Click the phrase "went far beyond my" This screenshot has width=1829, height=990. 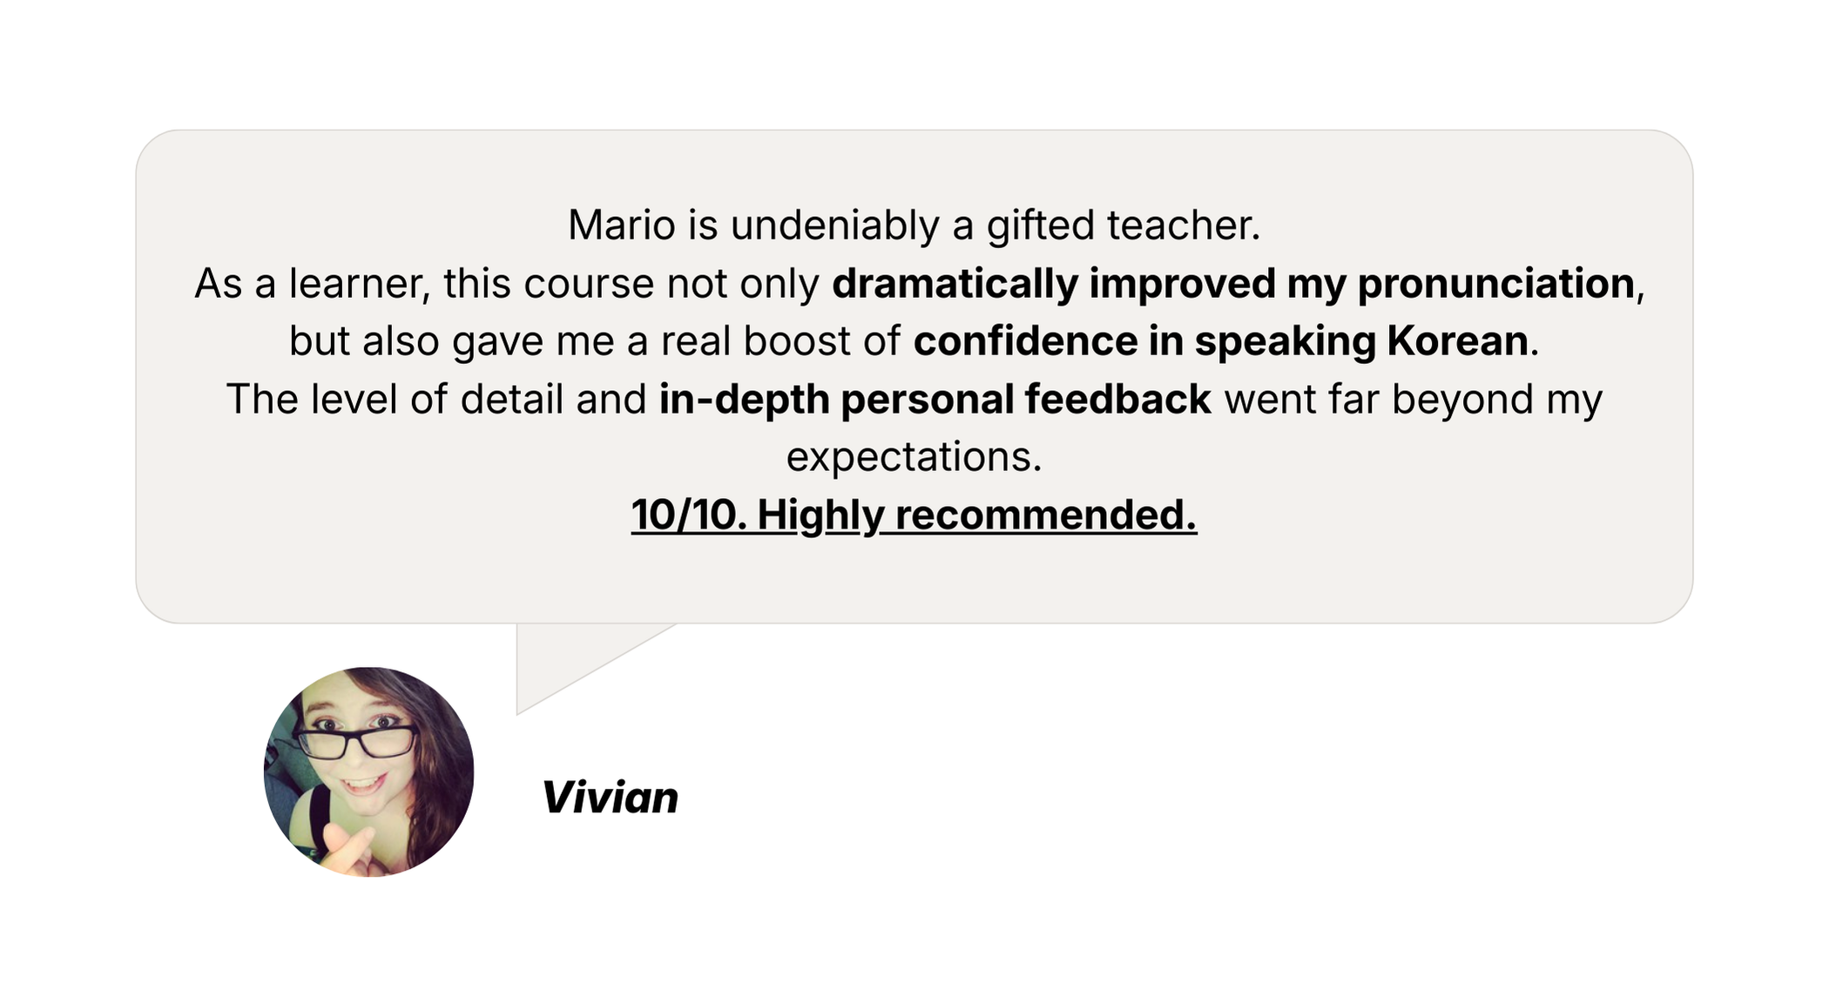(1413, 400)
